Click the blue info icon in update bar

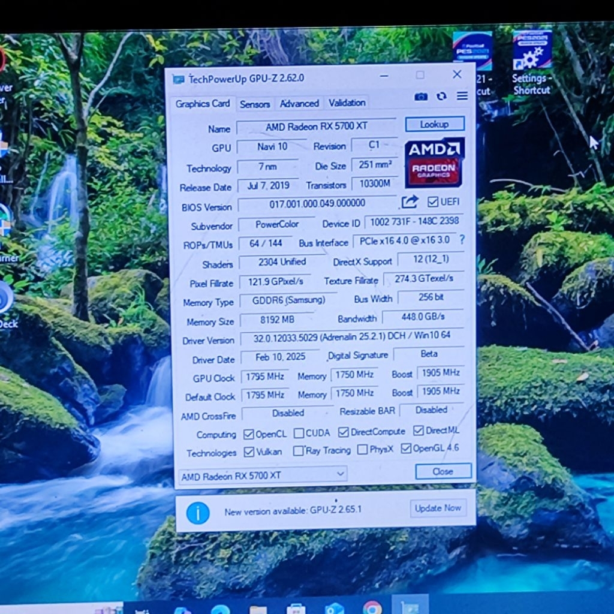click(198, 513)
